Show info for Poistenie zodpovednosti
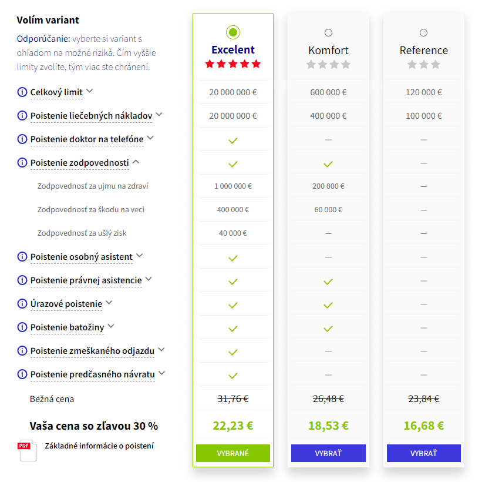 [22, 163]
